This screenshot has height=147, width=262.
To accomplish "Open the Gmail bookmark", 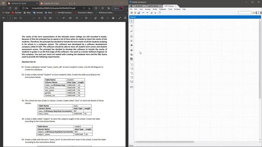I will tap(6, 13).
